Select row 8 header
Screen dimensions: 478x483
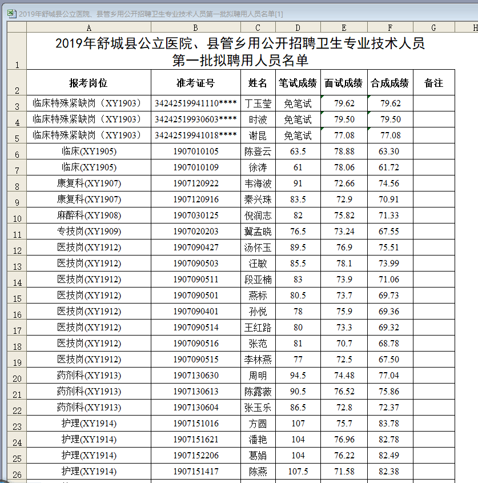tap(17, 183)
